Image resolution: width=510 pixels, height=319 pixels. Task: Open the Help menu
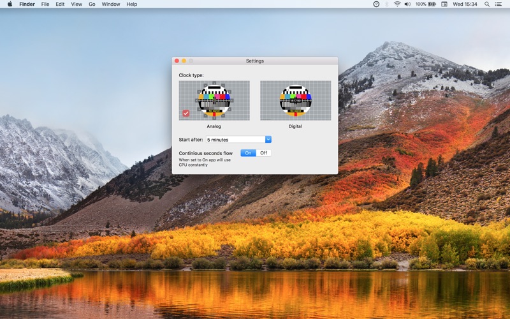pos(132,4)
